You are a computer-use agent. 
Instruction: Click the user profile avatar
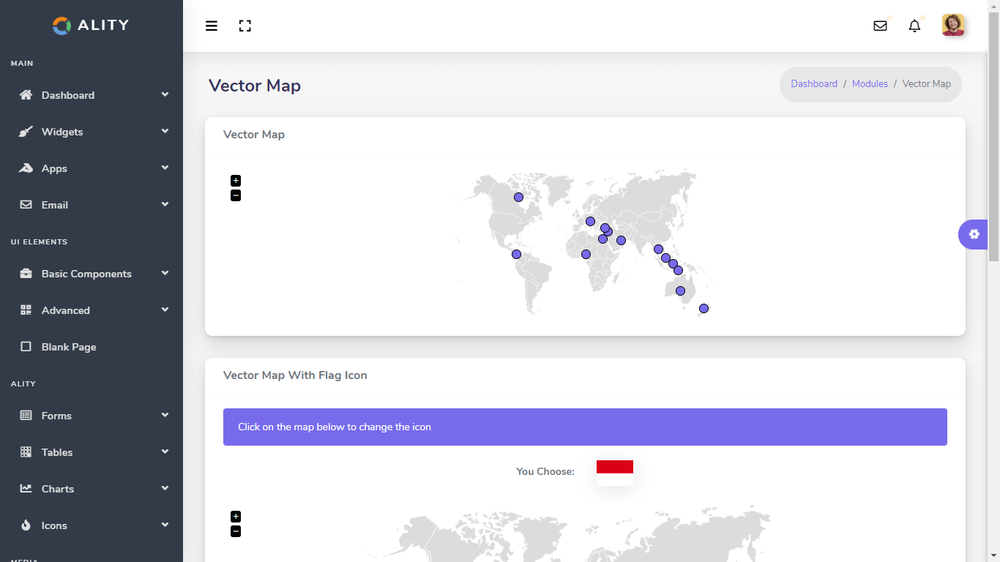tap(953, 26)
